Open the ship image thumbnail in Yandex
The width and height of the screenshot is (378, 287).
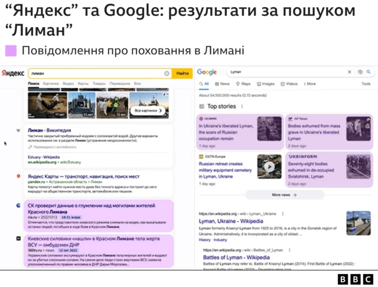point(82,105)
